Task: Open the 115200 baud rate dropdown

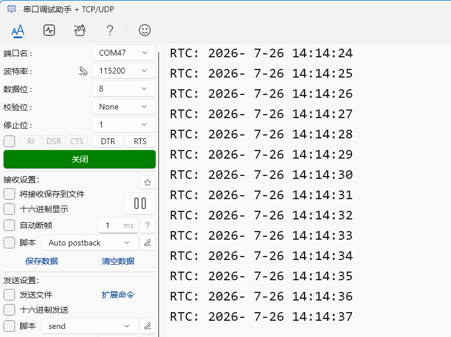Action: pos(124,71)
